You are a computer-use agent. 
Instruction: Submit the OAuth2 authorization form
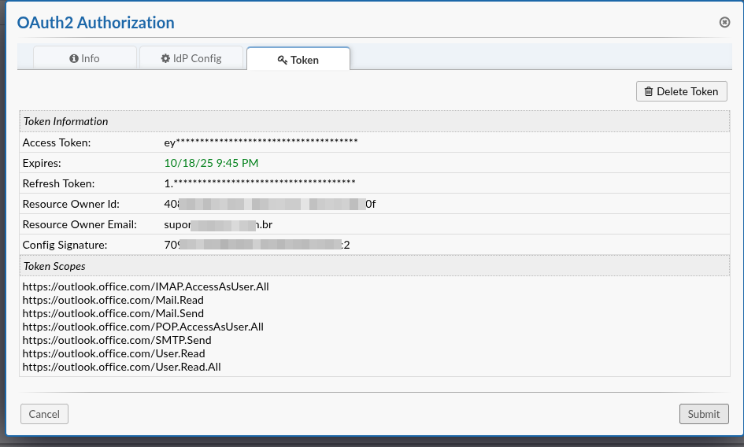coord(703,414)
